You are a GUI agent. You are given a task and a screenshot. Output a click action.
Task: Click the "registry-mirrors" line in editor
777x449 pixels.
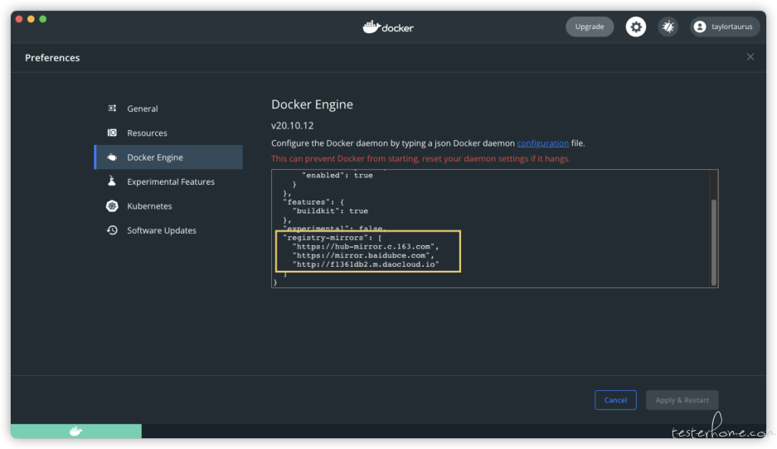(332, 238)
